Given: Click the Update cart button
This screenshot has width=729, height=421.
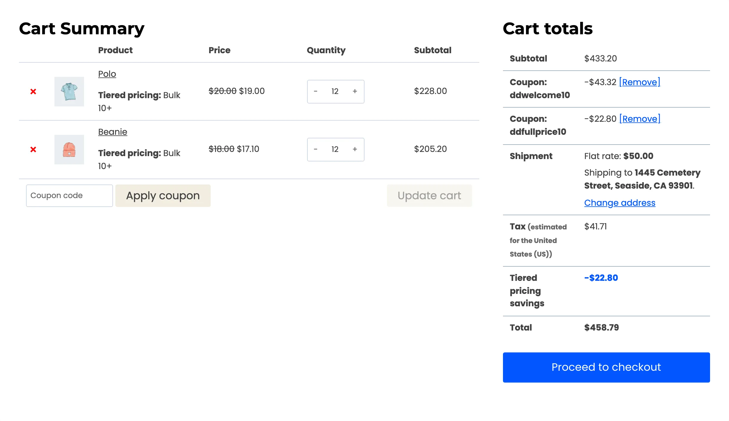Looking at the screenshot, I should click(429, 196).
